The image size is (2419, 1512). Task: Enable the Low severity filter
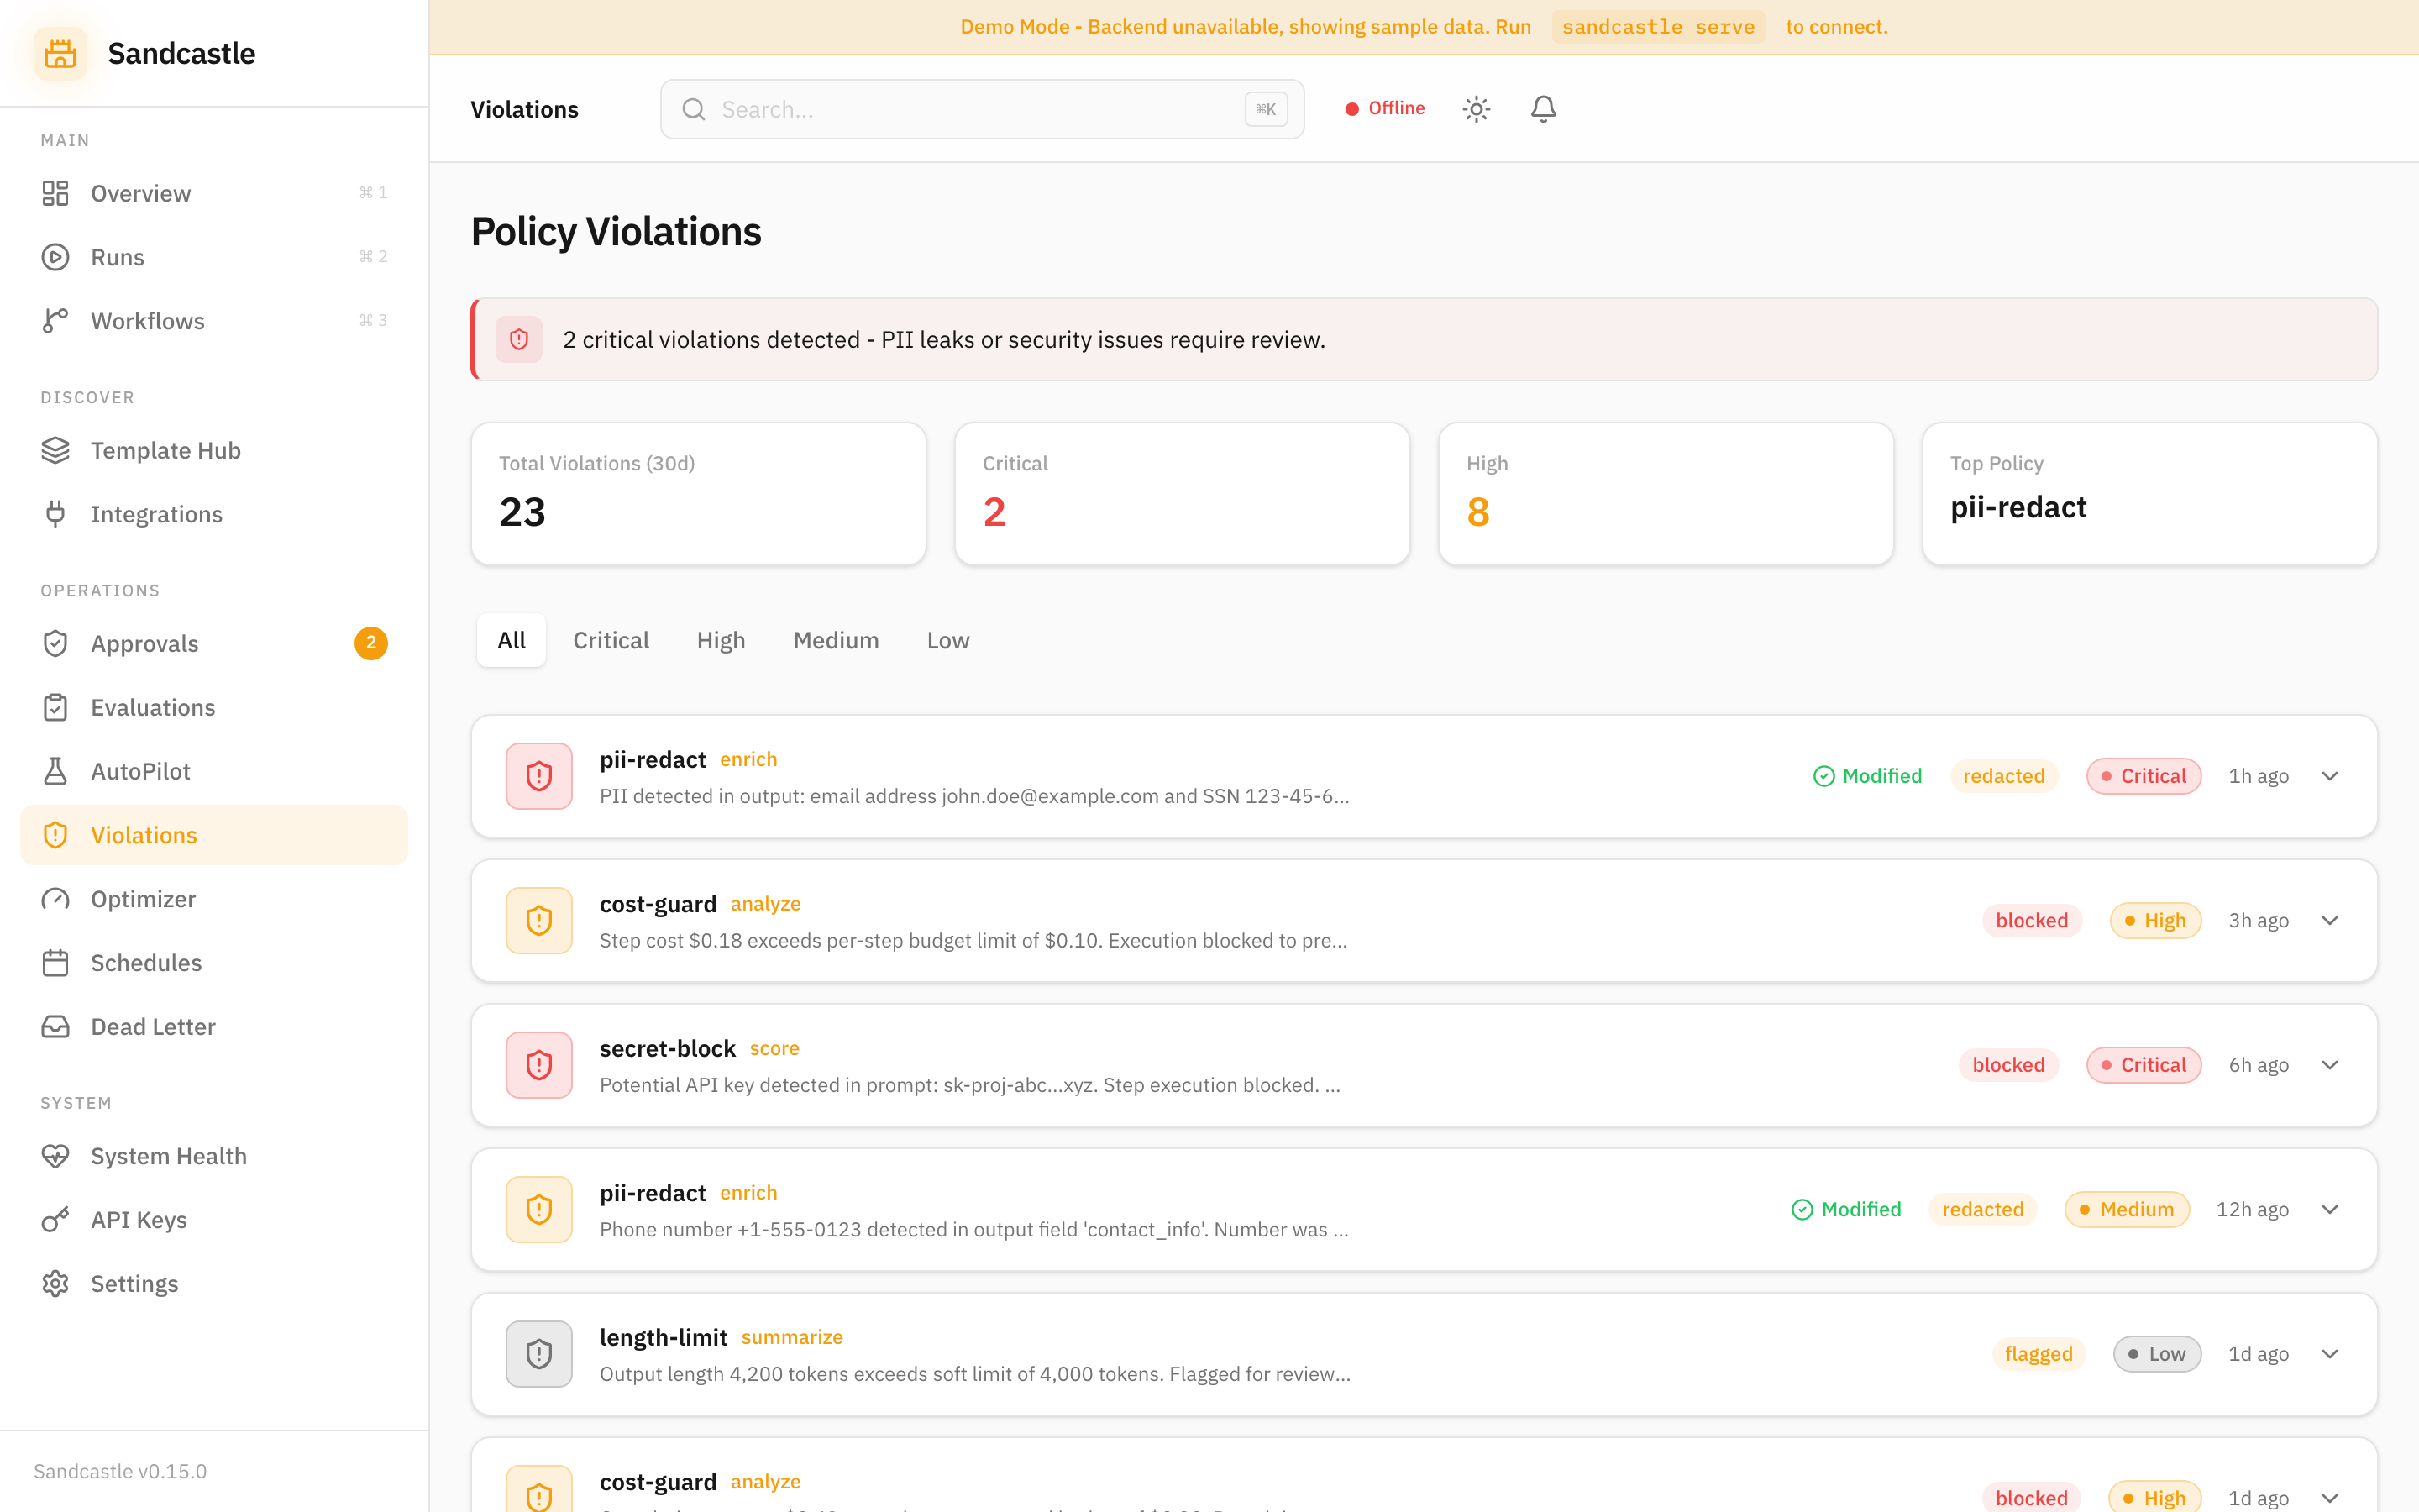(x=947, y=640)
